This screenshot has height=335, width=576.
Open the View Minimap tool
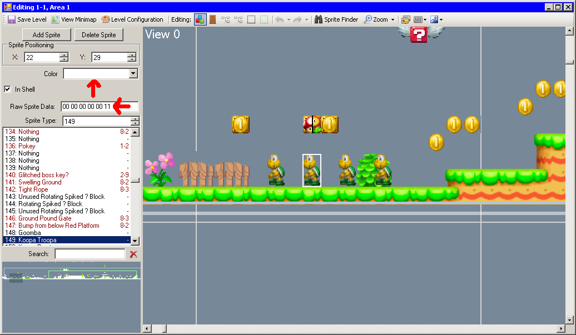[x=73, y=19]
